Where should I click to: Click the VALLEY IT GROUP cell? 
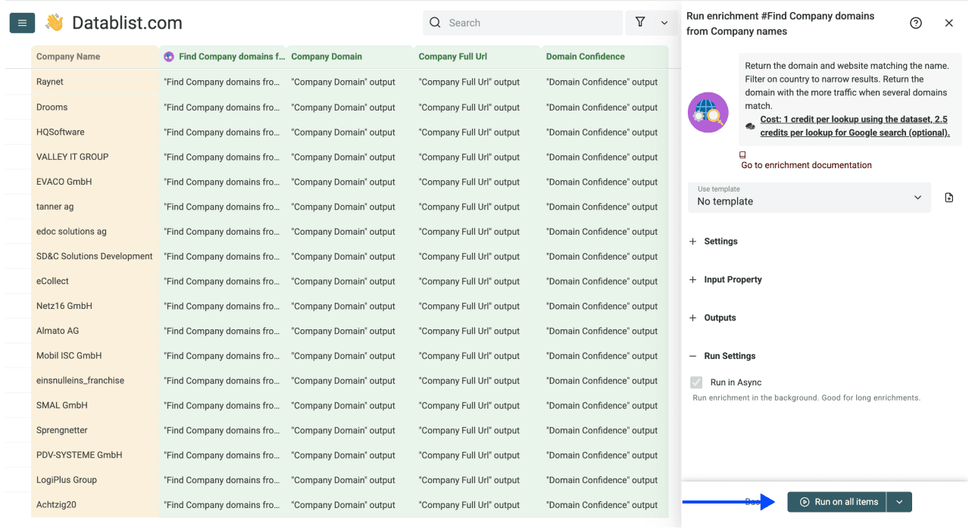pyautogui.click(x=95, y=157)
